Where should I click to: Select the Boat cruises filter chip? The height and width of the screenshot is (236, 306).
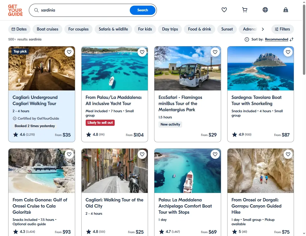coord(47,29)
